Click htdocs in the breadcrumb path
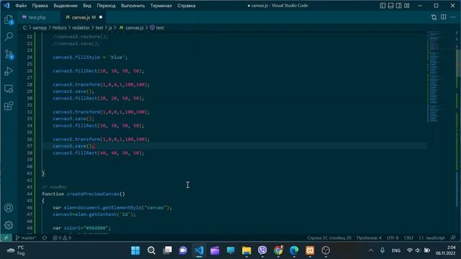461x259 pixels. (x=59, y=27)
